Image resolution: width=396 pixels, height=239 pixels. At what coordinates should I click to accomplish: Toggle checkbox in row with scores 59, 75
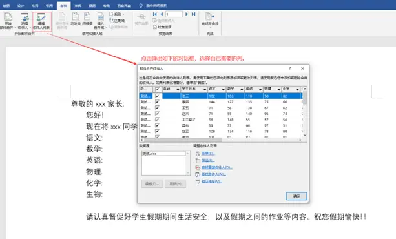point(158,125)
